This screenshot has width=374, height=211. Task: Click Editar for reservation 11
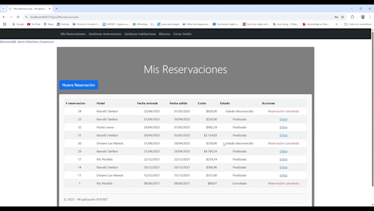tap(283, 175)
